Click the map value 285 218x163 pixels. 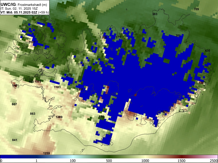point(69,76)
